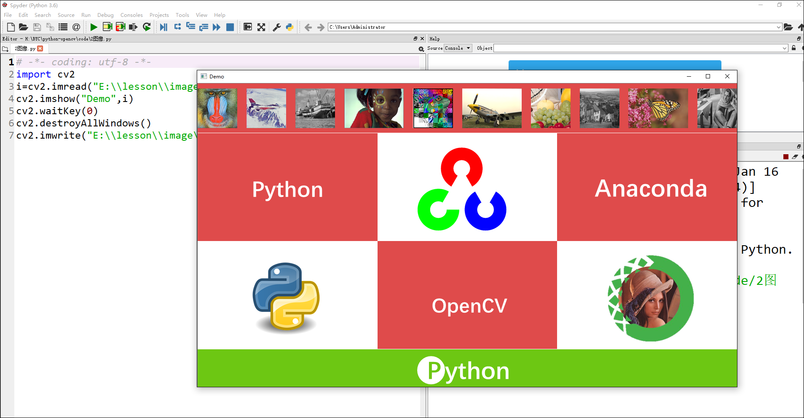804x418 pixels.
Task: Start debugging the file icon
Action: (x=163, y=27)
